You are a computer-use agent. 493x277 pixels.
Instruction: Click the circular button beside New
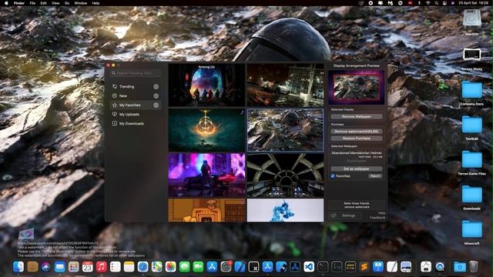[x=156, y=95]
